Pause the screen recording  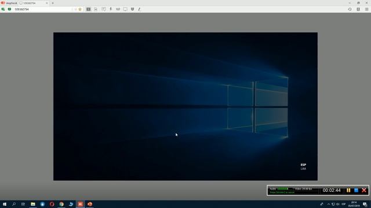[x=348, y=190]
